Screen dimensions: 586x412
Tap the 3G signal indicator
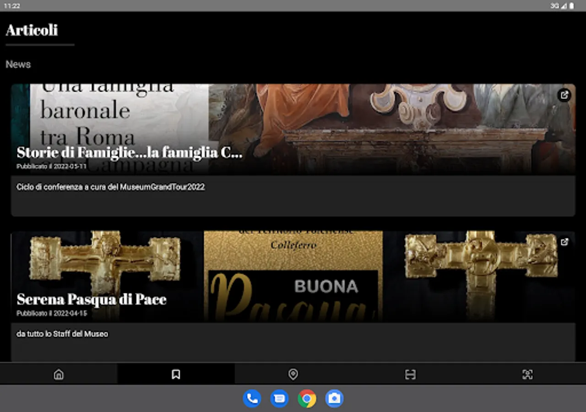555,6
